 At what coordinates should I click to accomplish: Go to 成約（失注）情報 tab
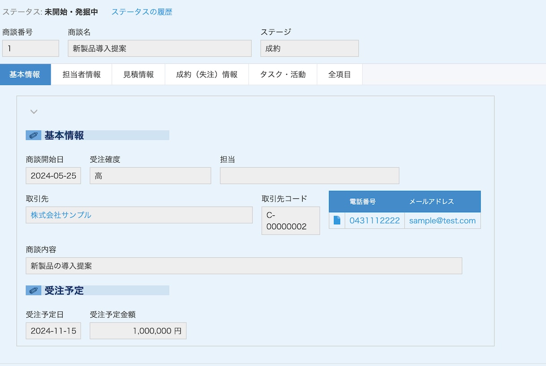click(207, 75)
